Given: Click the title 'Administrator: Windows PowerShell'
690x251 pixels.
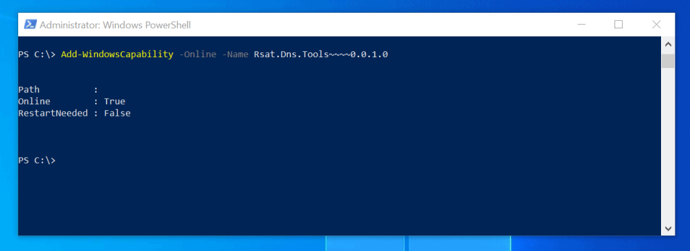Looking at the screenshot, I should pyautogui.click(x=115, y=25).
